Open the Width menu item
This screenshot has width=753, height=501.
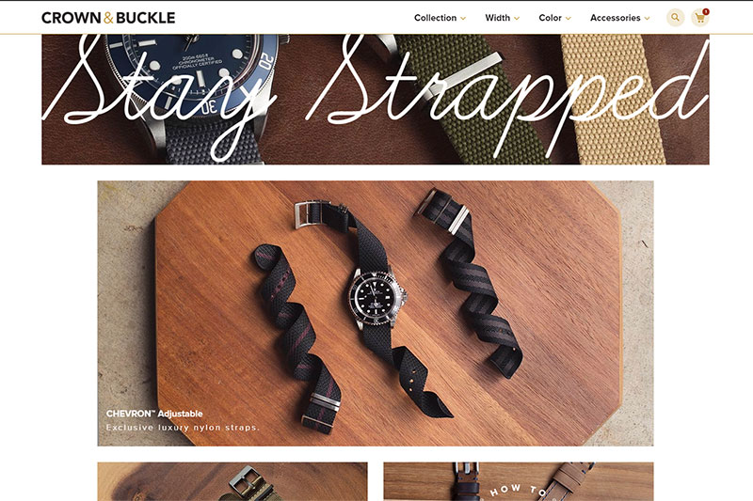click(x=498, y=18)
